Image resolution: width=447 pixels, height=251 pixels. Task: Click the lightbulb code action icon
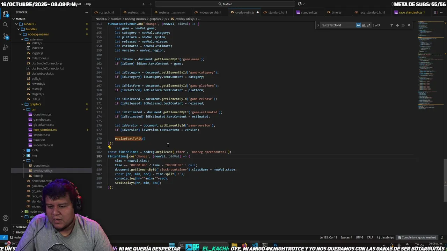click(110, 147)
